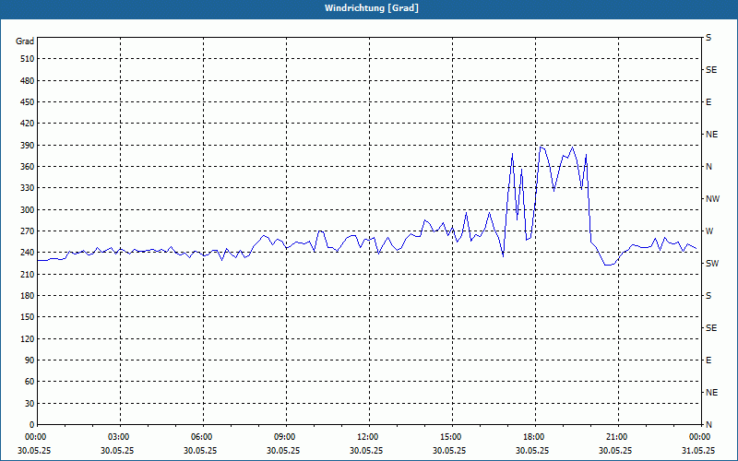Click the 30.05.25 date under the 12:00 label
738x461 pixels.
click(x=366, y=451)
